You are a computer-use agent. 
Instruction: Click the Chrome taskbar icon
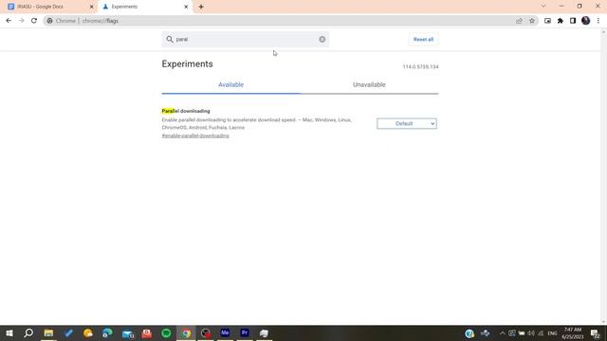click(186, 332)
